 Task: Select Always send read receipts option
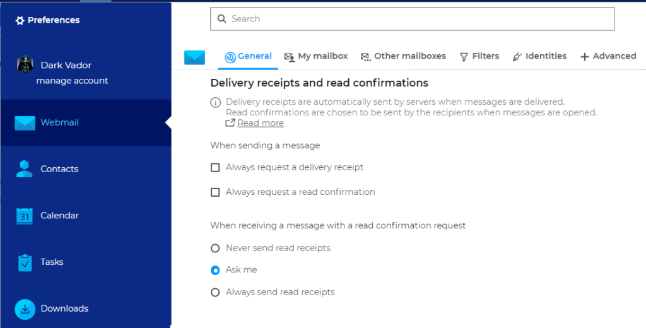[x=215, y=293]
